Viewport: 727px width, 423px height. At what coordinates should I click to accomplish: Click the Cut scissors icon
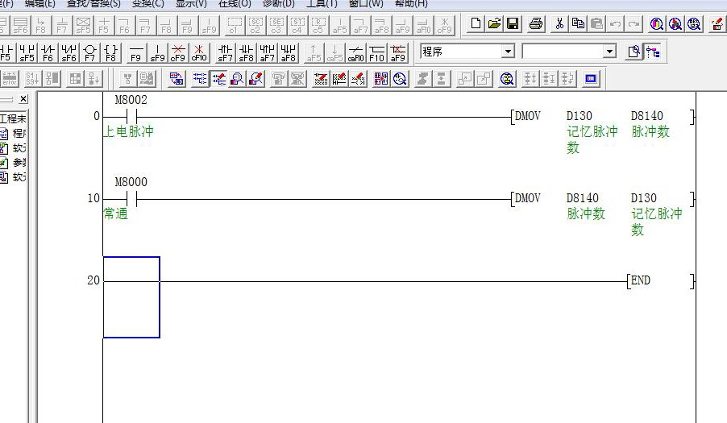coord(559,24)
